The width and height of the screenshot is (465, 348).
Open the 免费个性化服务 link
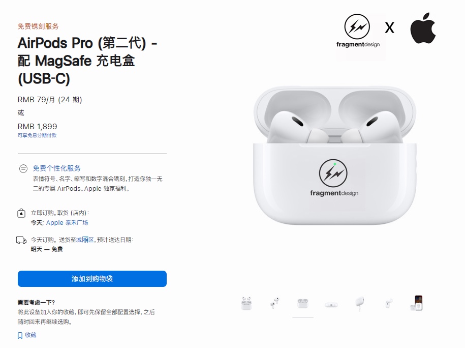(56, 168)
